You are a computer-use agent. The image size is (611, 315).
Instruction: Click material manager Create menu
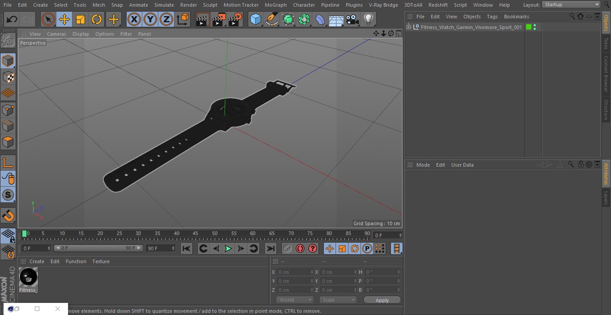point(37,261)
